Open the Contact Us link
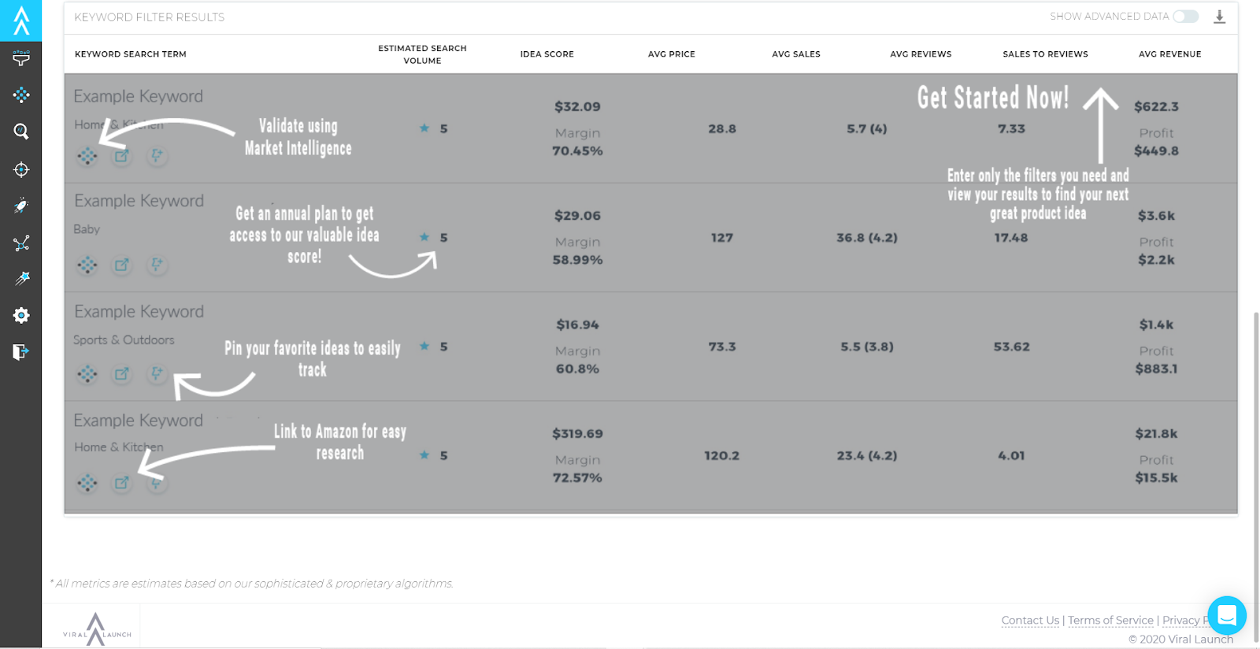Viewport: 1260px width, 649px height. click(1028, 620)
